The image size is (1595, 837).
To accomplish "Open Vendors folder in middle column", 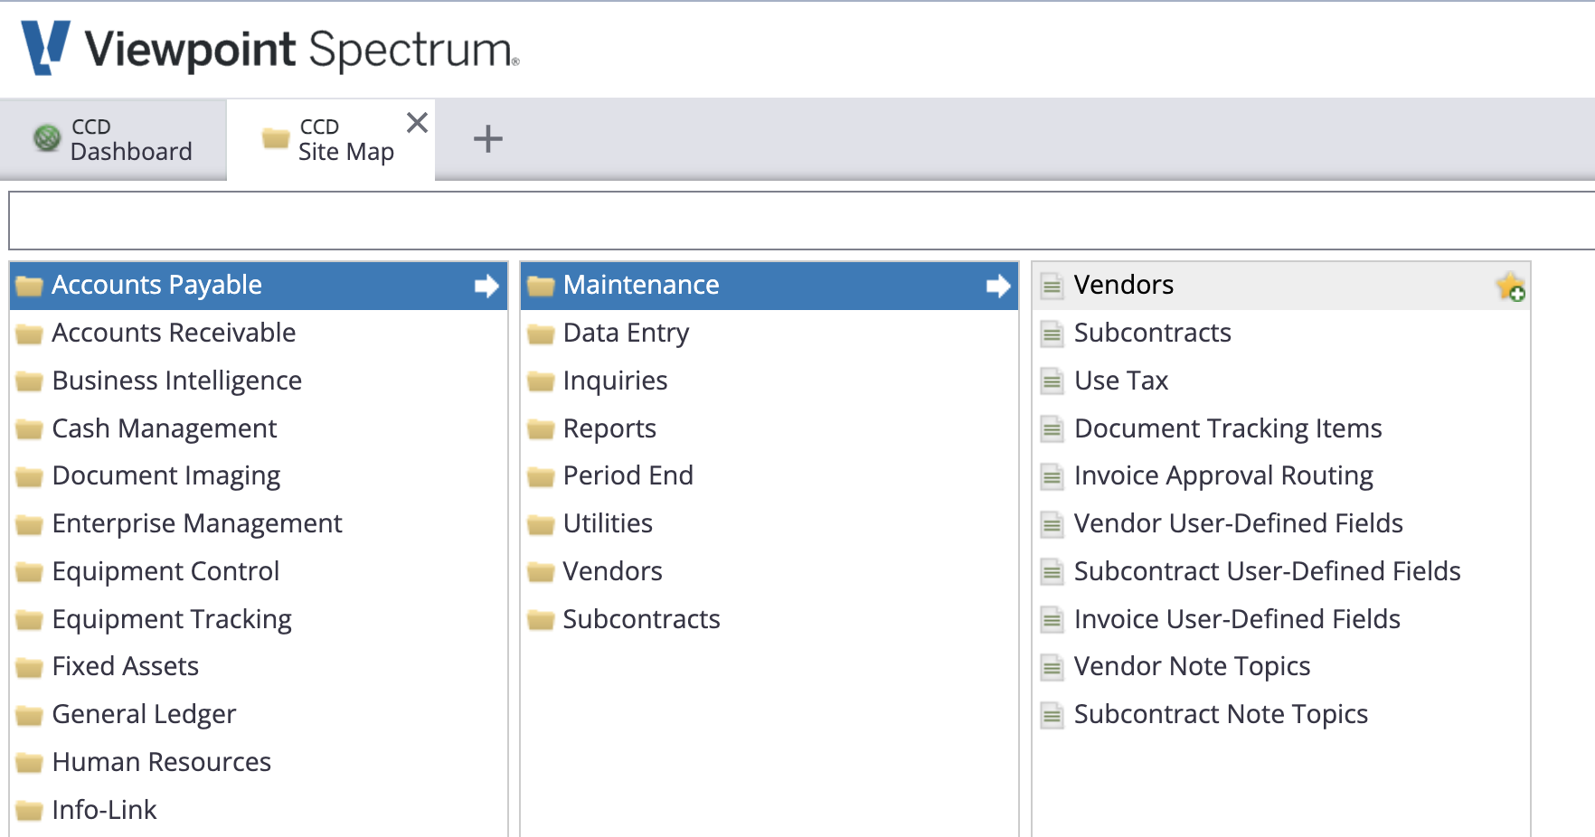I will click(769, 571).
